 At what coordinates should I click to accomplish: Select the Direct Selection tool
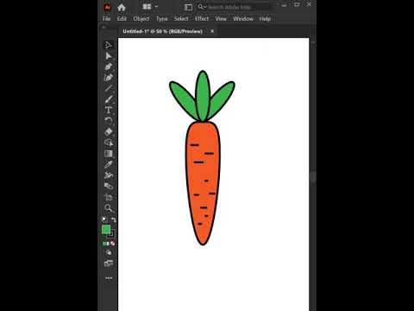109,56
